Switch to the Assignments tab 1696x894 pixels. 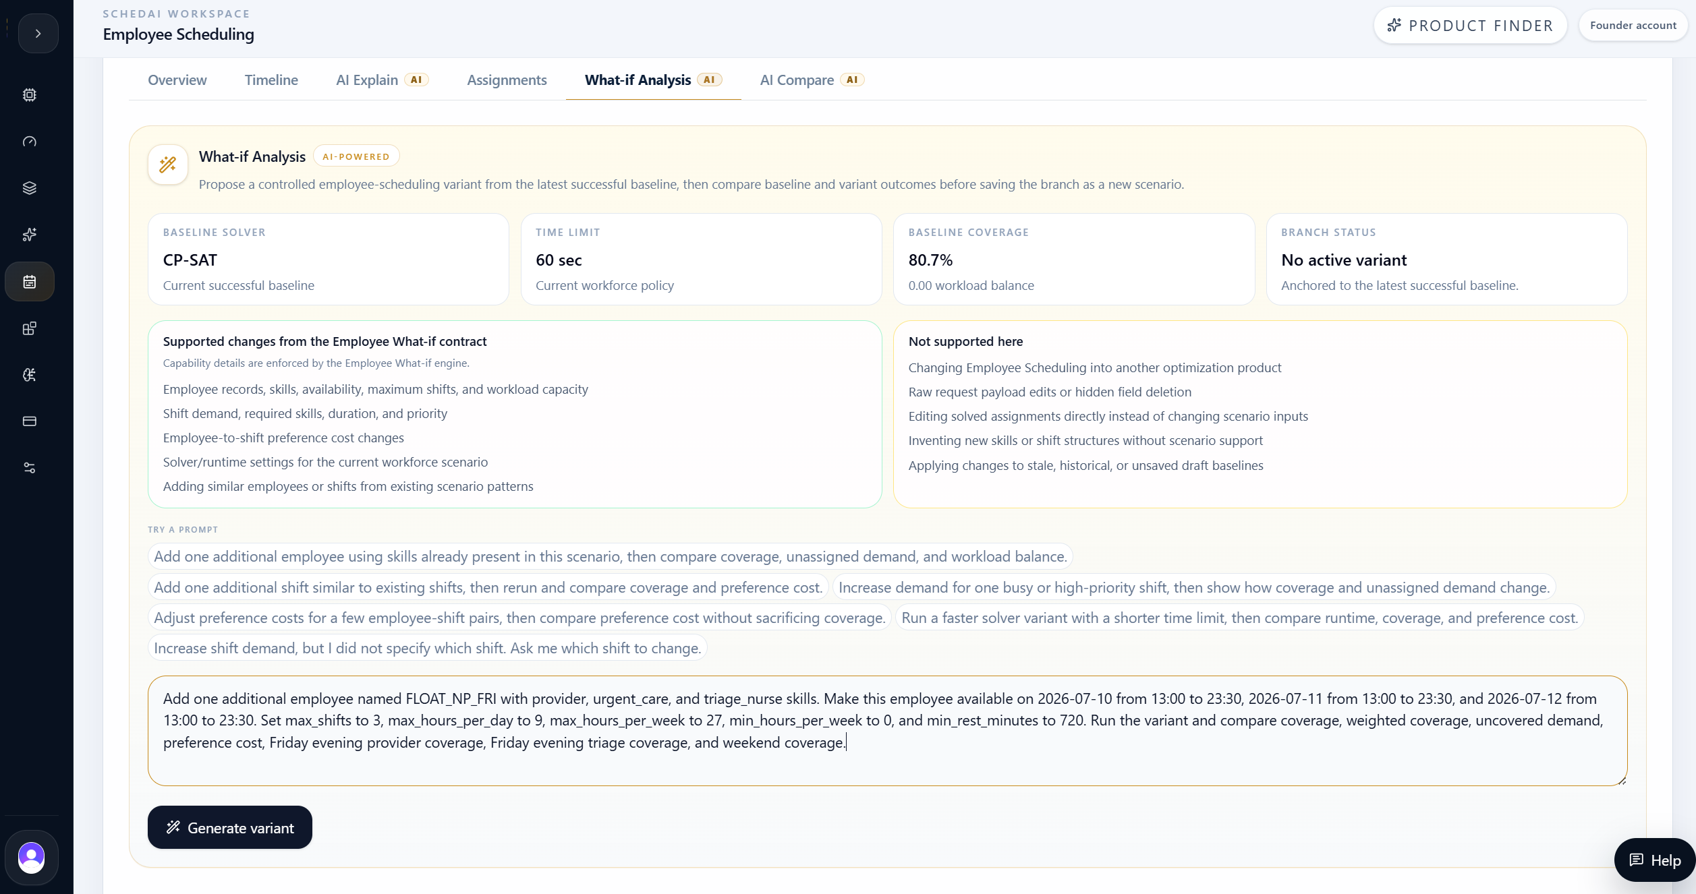[x=507, y=80]
